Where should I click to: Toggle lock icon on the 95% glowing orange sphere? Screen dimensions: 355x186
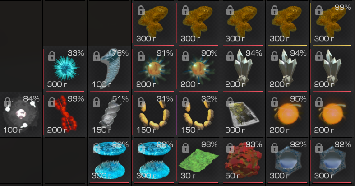[274, 102]
